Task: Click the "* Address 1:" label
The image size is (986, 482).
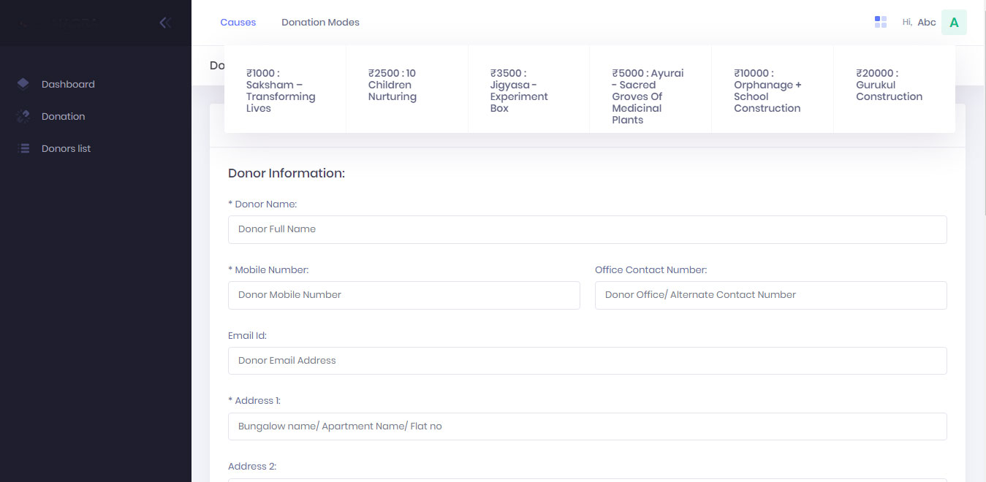Action: coord(254,401)
